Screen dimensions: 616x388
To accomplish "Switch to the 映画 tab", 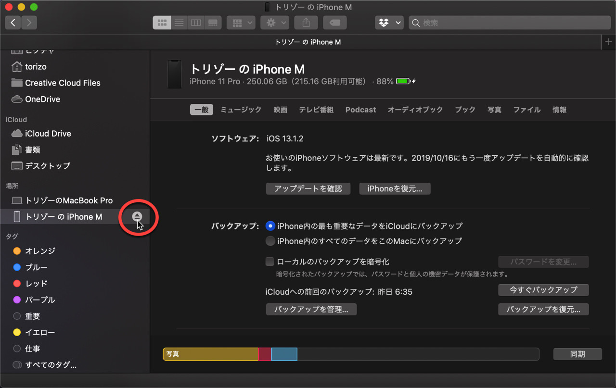I will click(280, 110).
